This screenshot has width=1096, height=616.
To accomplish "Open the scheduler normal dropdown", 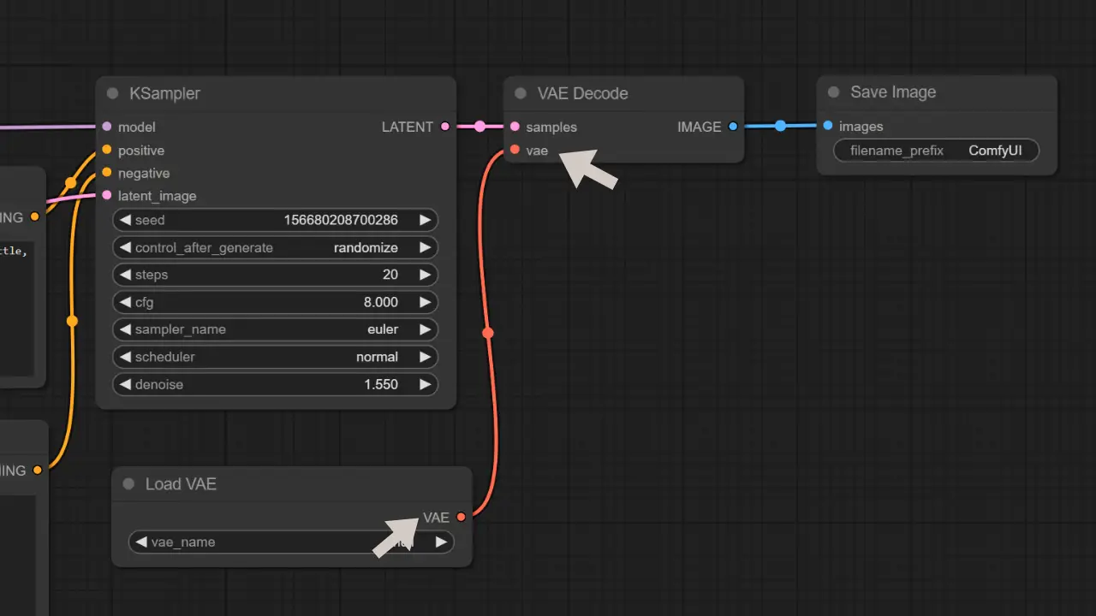I will pos(275,357).
